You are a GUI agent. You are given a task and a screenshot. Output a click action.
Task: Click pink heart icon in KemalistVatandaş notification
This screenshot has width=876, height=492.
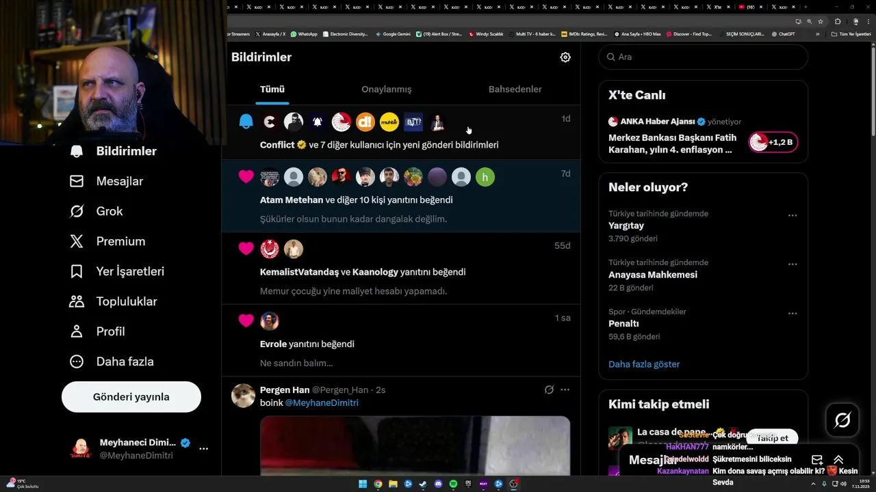[246, 249]
